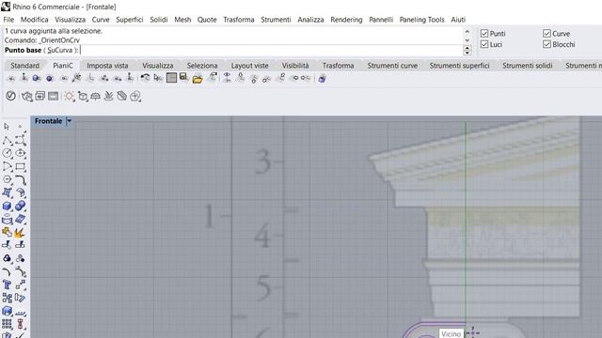Image resolution: width=602 pixels, height=338 pixels.
Task: Choose the Polyline tool
Action: (x=7, y=140)
